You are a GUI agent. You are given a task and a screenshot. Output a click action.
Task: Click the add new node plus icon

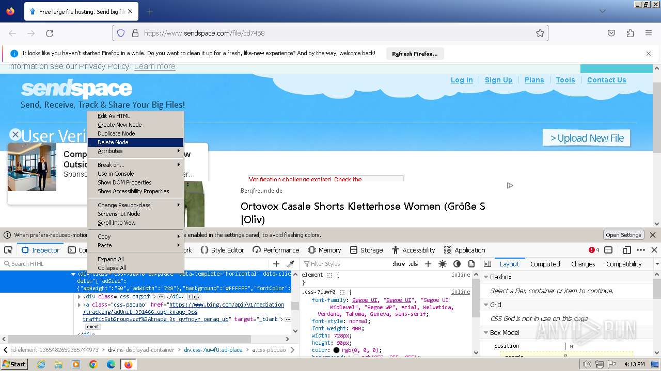coord(276,264)
